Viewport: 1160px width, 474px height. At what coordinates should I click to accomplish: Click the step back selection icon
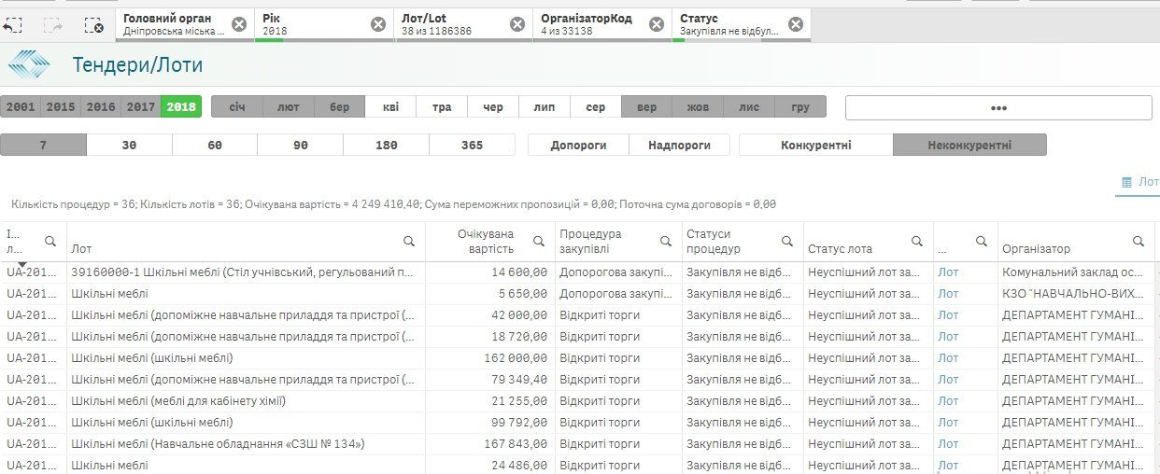(12, 26)
